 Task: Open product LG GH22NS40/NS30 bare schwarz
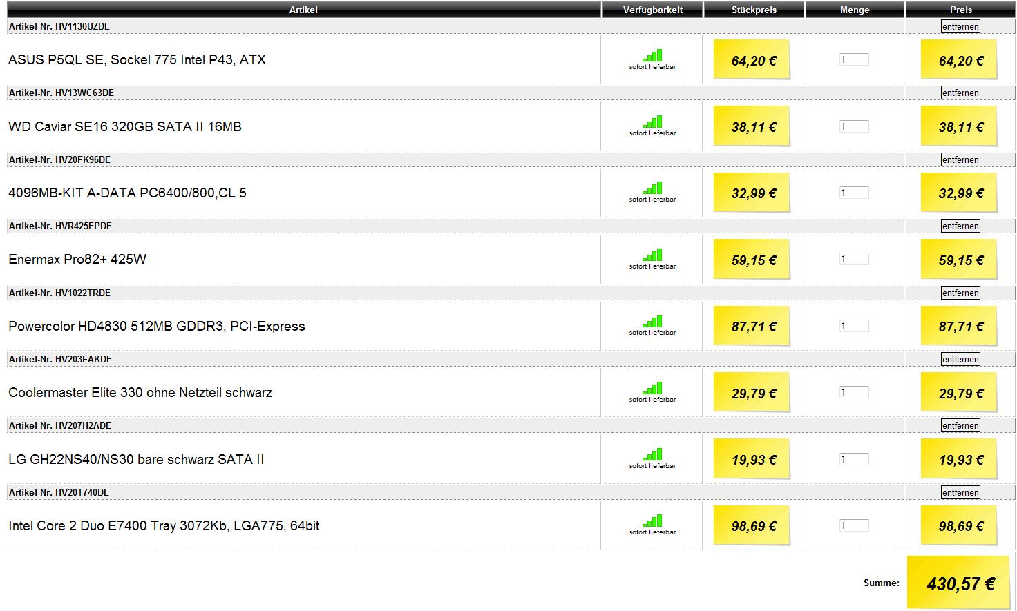coord(136,459)
